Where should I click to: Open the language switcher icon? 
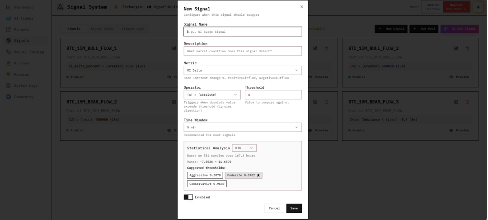(x=478, y=7)
